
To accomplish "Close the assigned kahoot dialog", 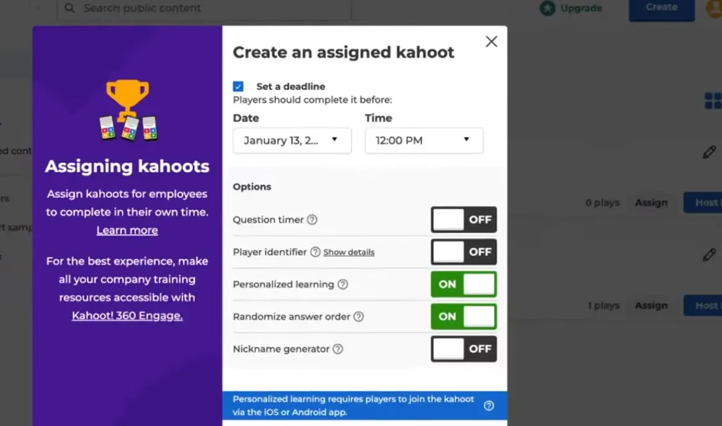I will 491,42.
